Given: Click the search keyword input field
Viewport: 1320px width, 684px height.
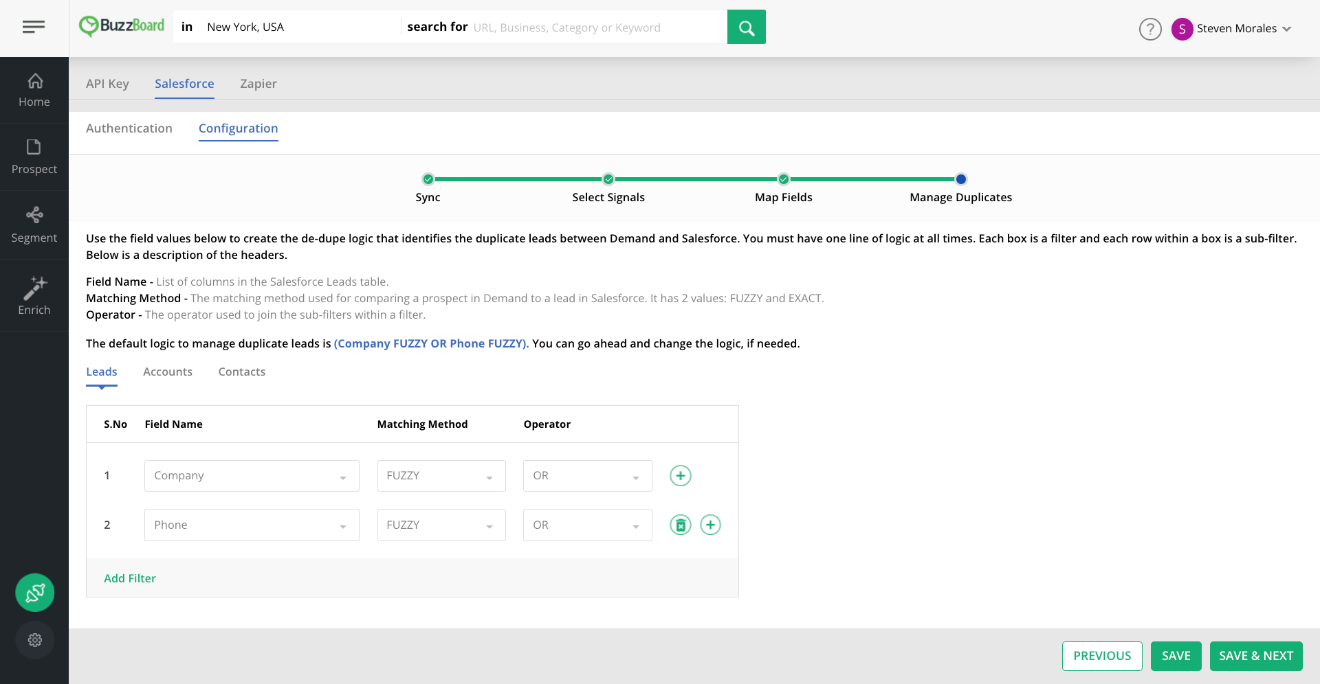Looking at the screenshot, I should 597,27.
